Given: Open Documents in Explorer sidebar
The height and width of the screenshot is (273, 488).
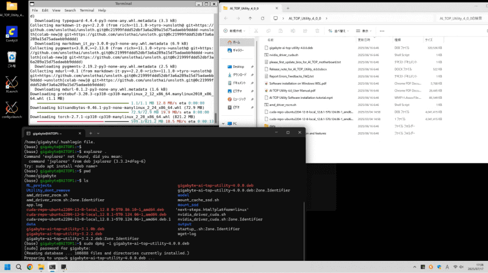Looking at the screenshot, I should click(238, 83).
